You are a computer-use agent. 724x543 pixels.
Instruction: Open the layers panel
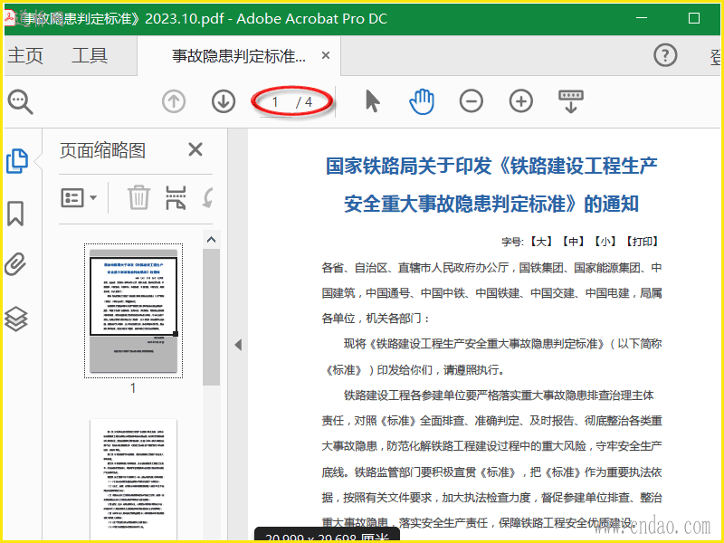pos(16,319)
